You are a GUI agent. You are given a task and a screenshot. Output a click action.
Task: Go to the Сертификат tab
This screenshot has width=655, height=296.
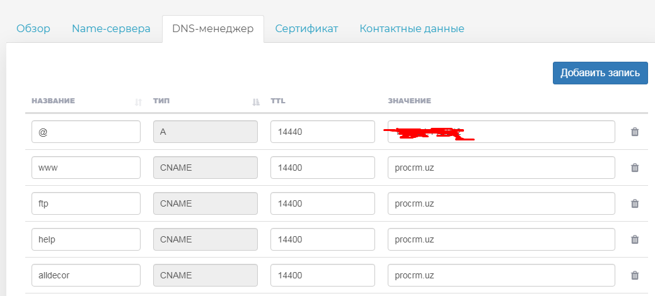[x=306, y=29]
